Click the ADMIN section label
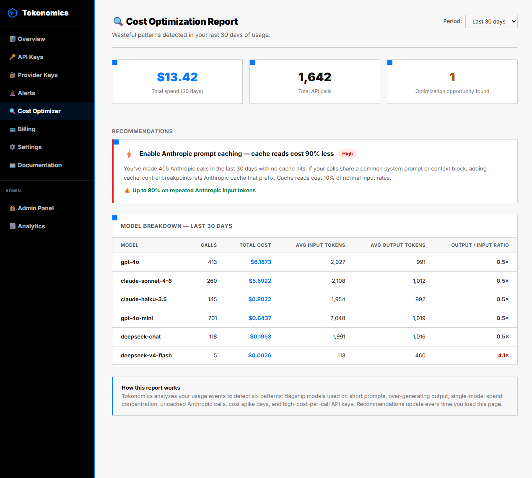532x478 pixels. pyautogui.click(x=13, y=191)
